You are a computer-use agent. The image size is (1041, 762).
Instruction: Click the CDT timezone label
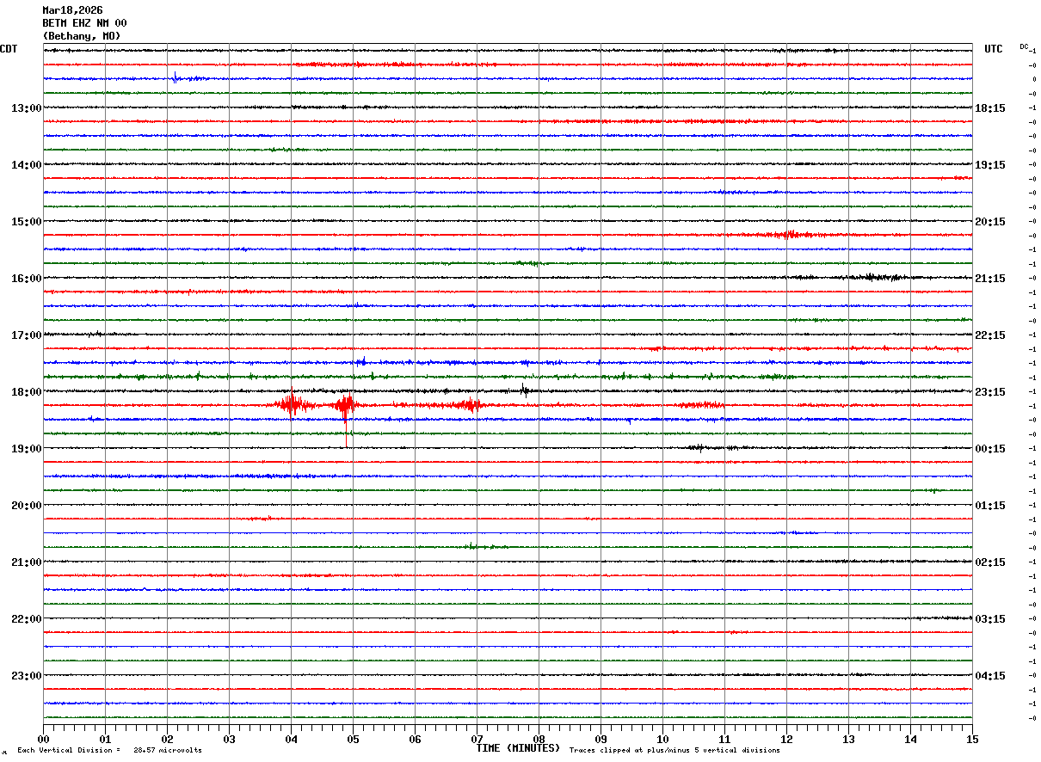[9, 49]
